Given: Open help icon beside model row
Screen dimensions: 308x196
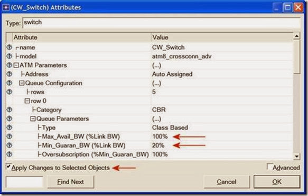Looking at the screenshot, I should (9, 56).
